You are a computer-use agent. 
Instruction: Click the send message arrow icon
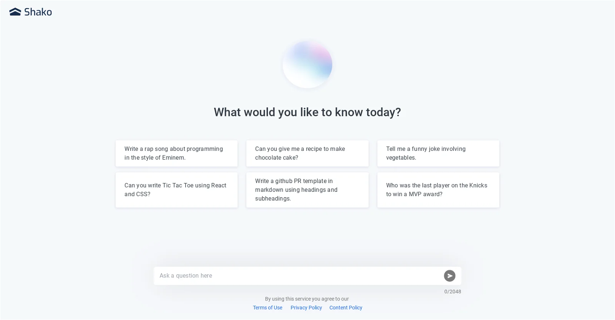click(x=450, y=275)
